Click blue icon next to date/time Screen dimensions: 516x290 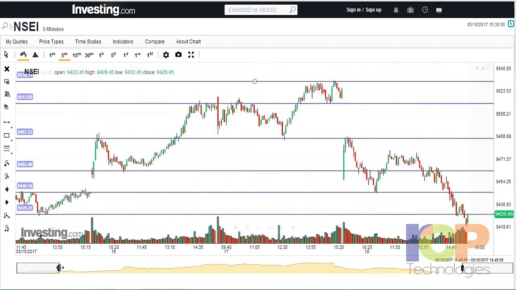coord(511,24)
